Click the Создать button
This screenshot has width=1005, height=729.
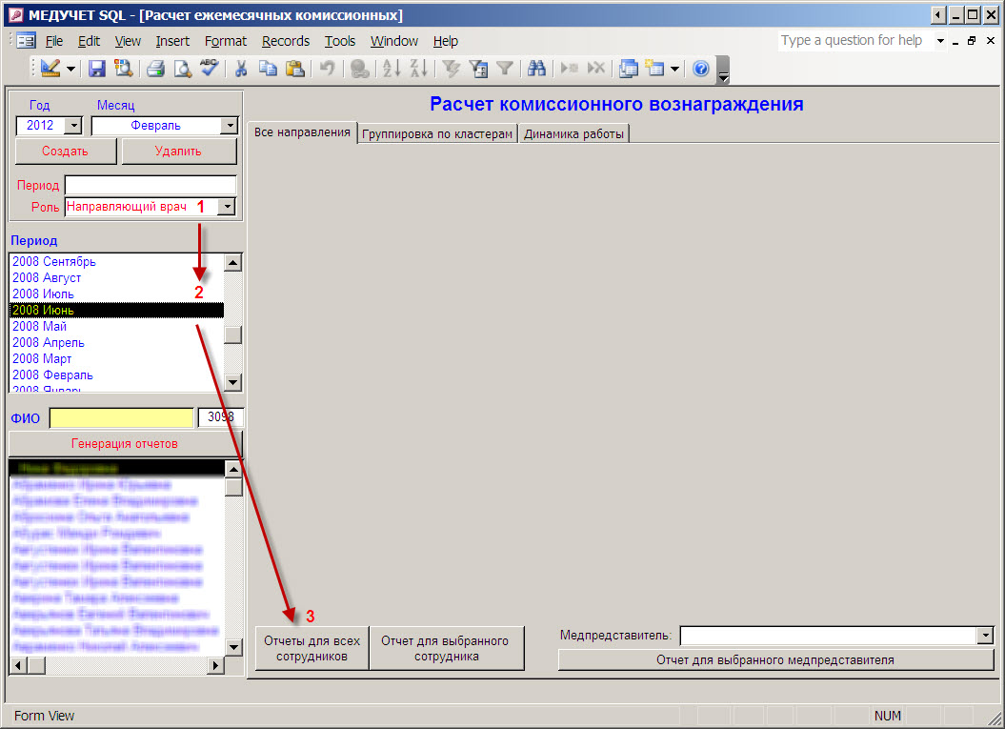[66, 152]
